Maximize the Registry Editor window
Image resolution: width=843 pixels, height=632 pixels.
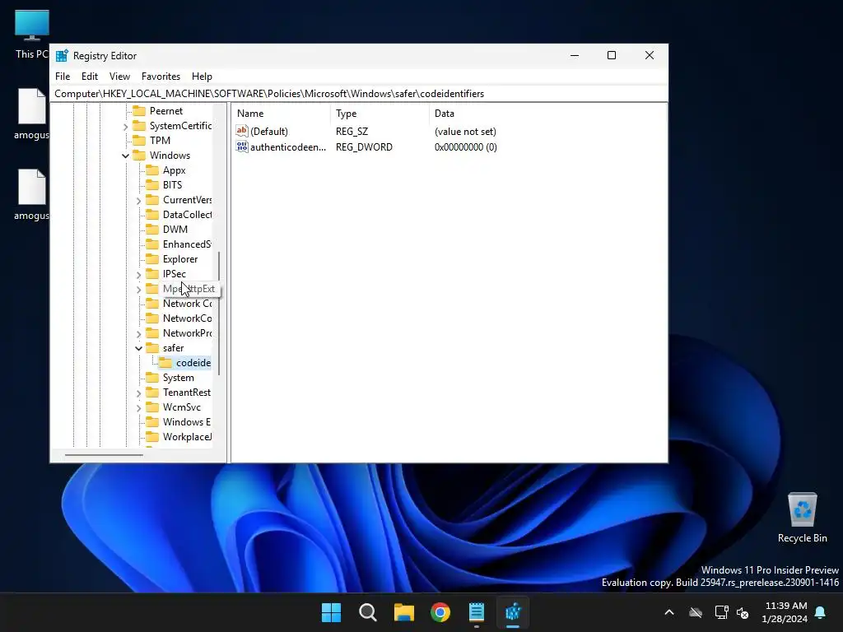click(612, 55)
